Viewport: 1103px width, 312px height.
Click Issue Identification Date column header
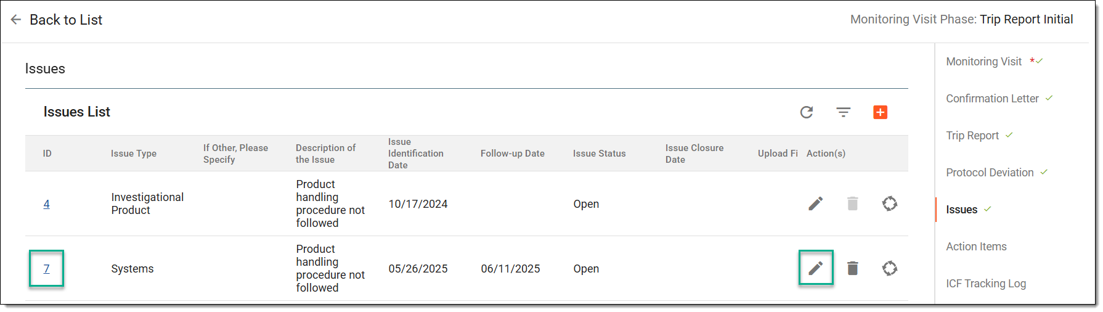(415, 154)
